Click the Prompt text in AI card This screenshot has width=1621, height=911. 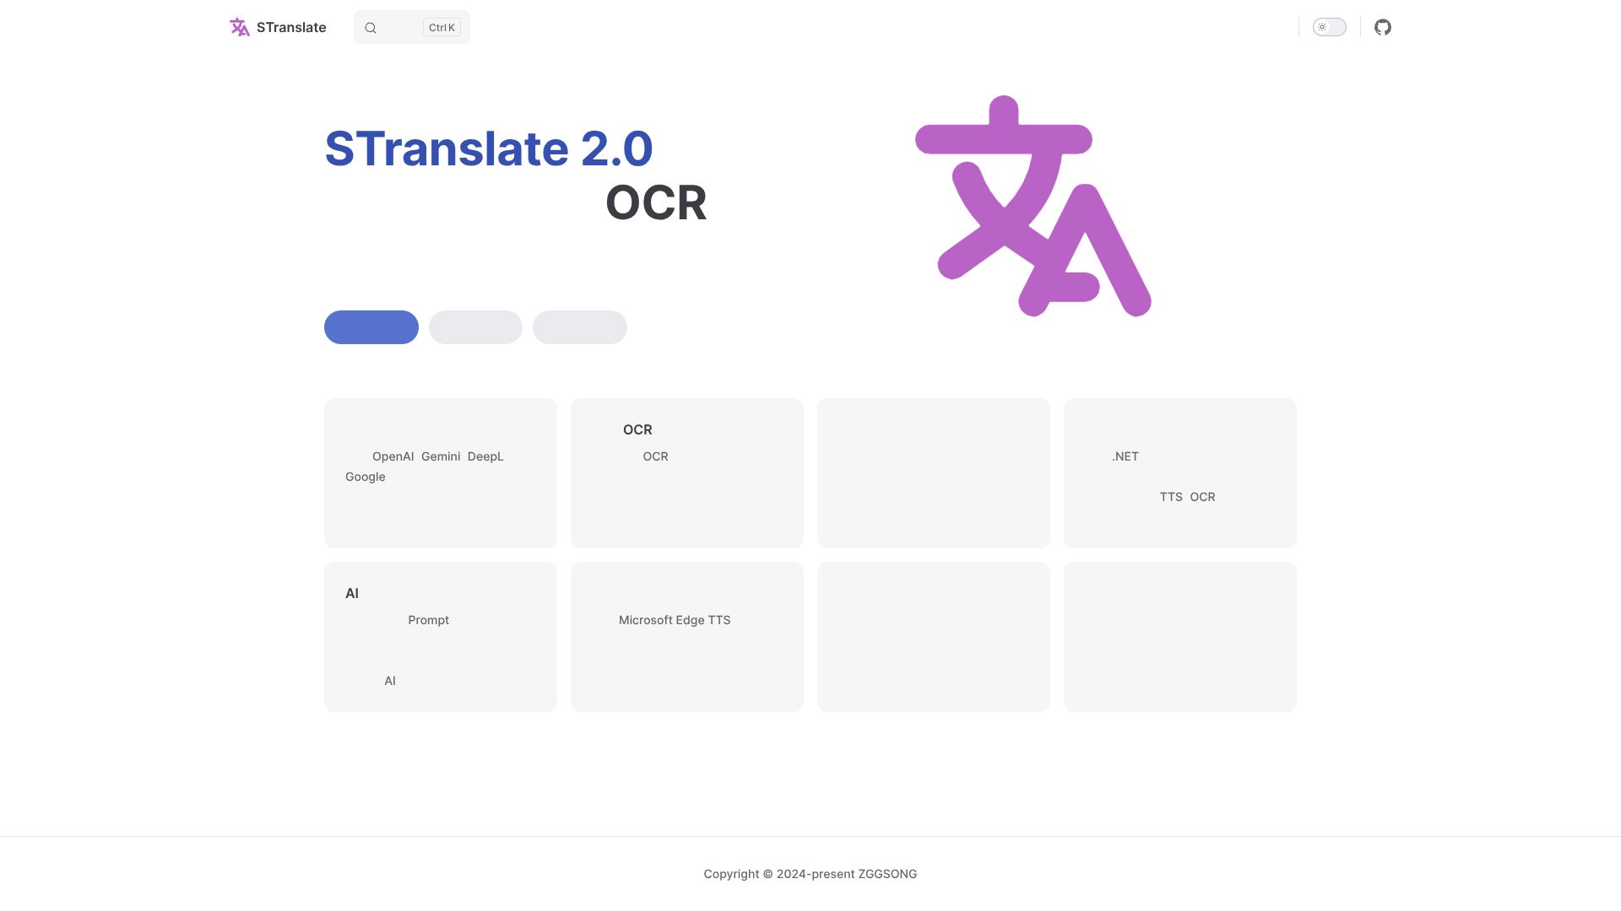click(429, 620)
